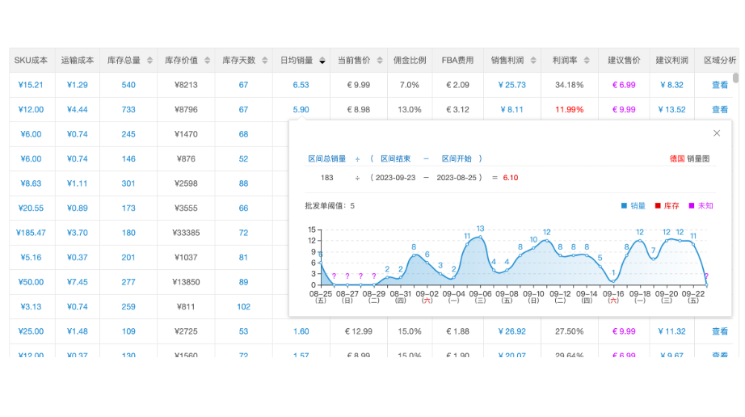The image size is (745, 417).
Task: Open 查看 in the first row
Action: (719, 85)
